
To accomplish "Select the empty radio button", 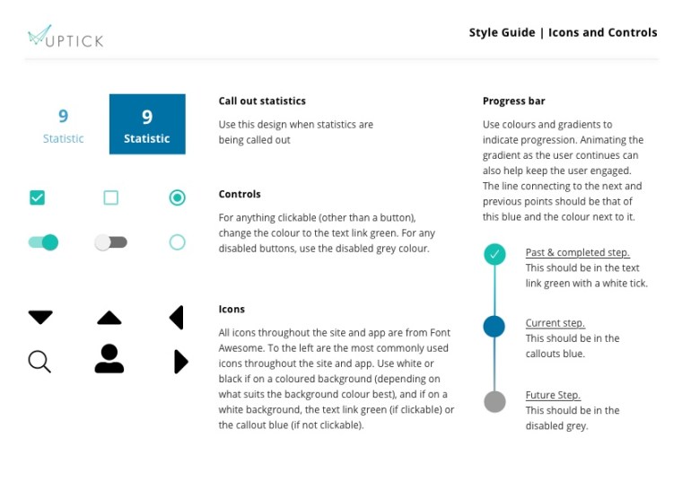I will [178, 242].
